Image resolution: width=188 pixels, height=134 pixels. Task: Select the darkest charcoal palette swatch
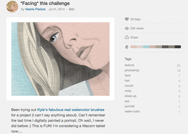(178, 47)
